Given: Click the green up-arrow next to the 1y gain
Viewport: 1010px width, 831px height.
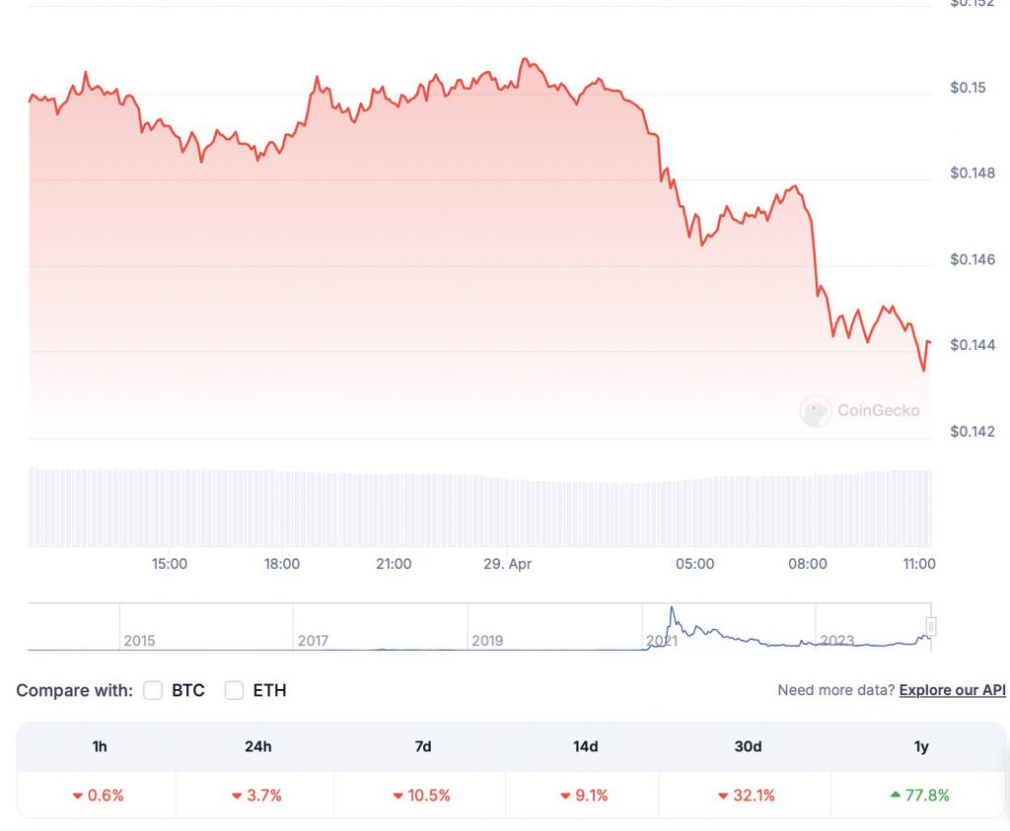Looking at the screenshot, I should (894, 796).
